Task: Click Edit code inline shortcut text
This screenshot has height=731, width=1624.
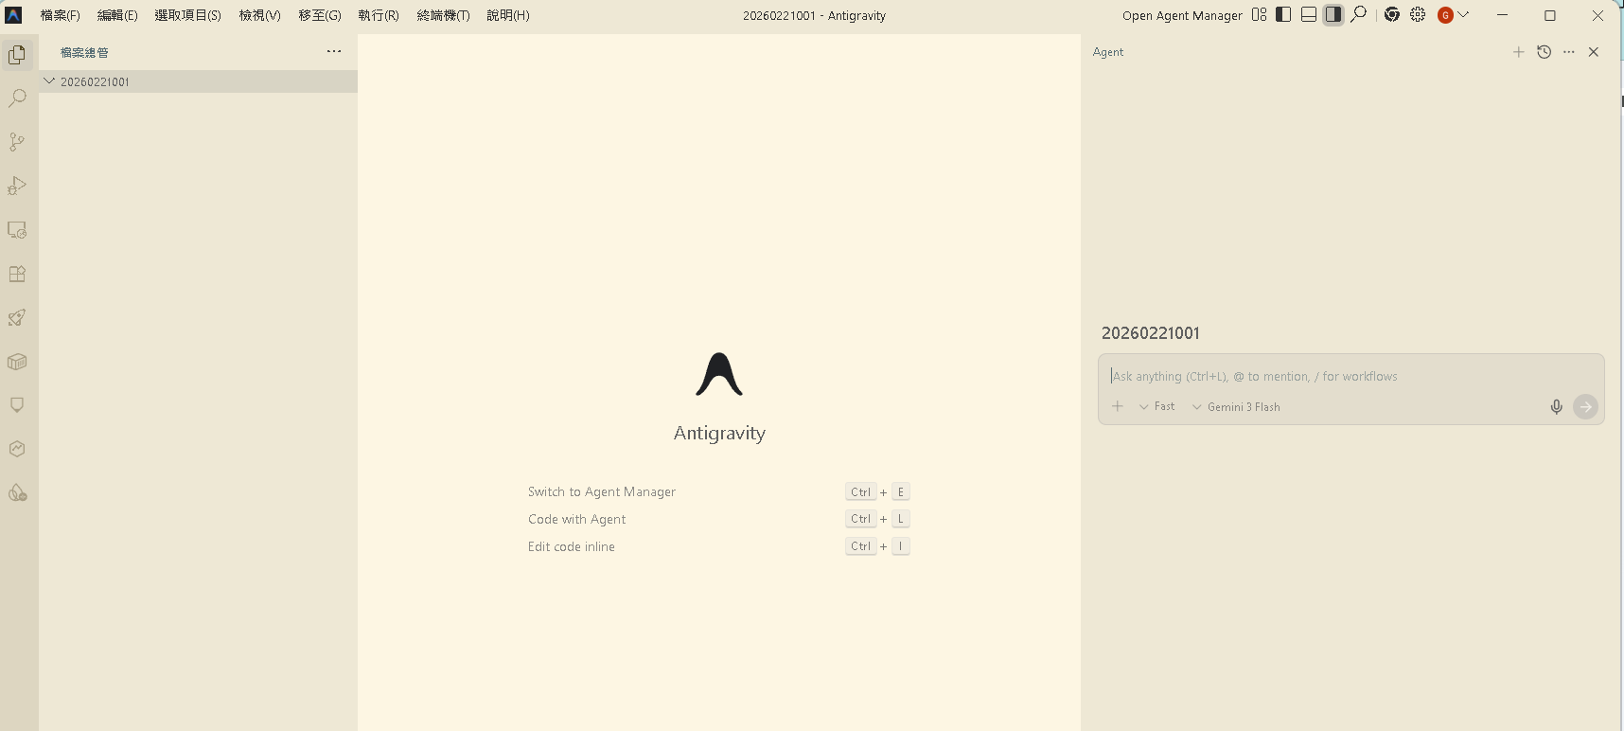Action: coord(571,546)
